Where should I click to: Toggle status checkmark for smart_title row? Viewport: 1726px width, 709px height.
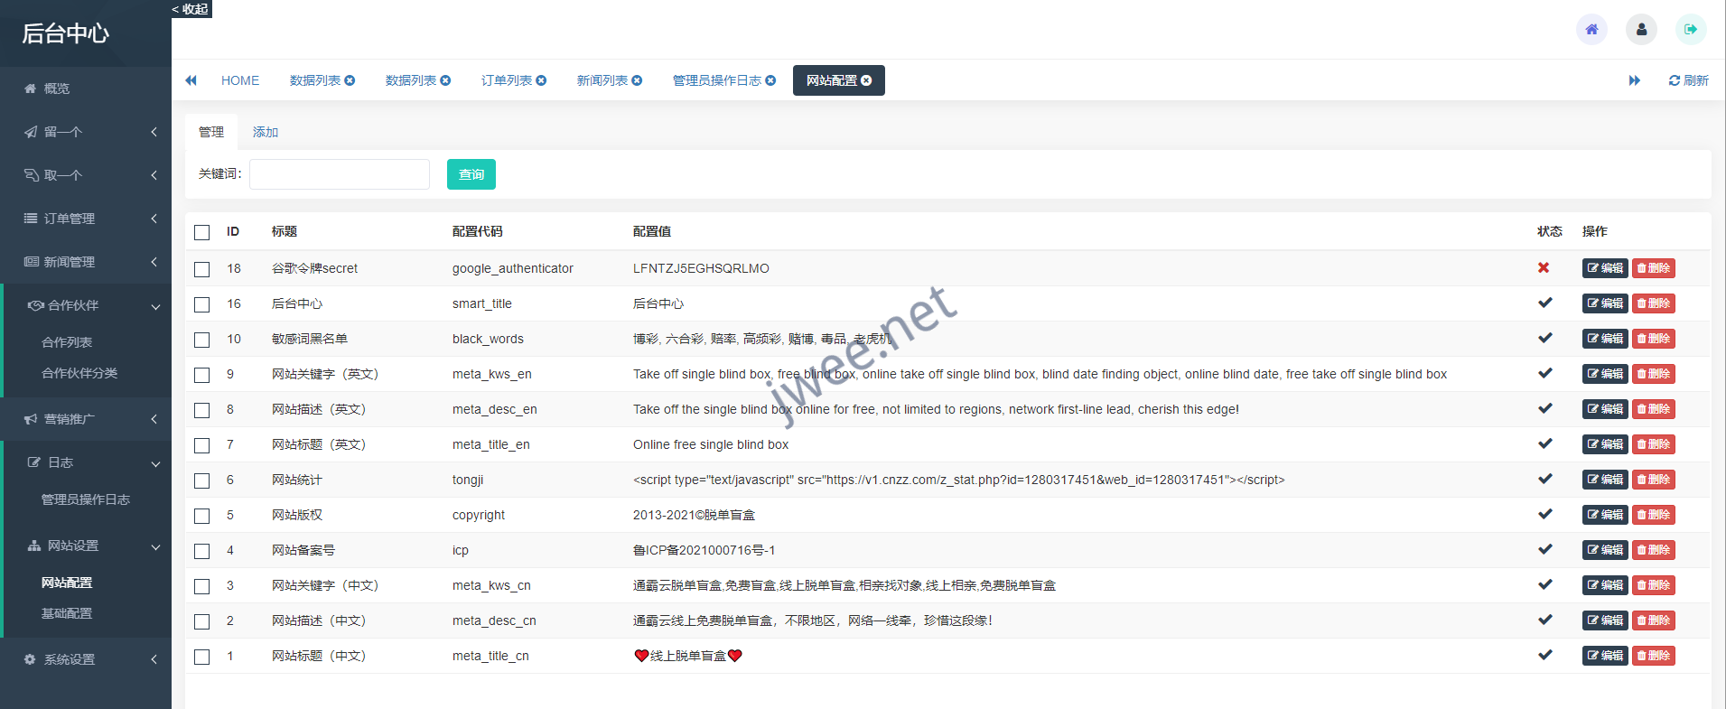(1544, 303)
